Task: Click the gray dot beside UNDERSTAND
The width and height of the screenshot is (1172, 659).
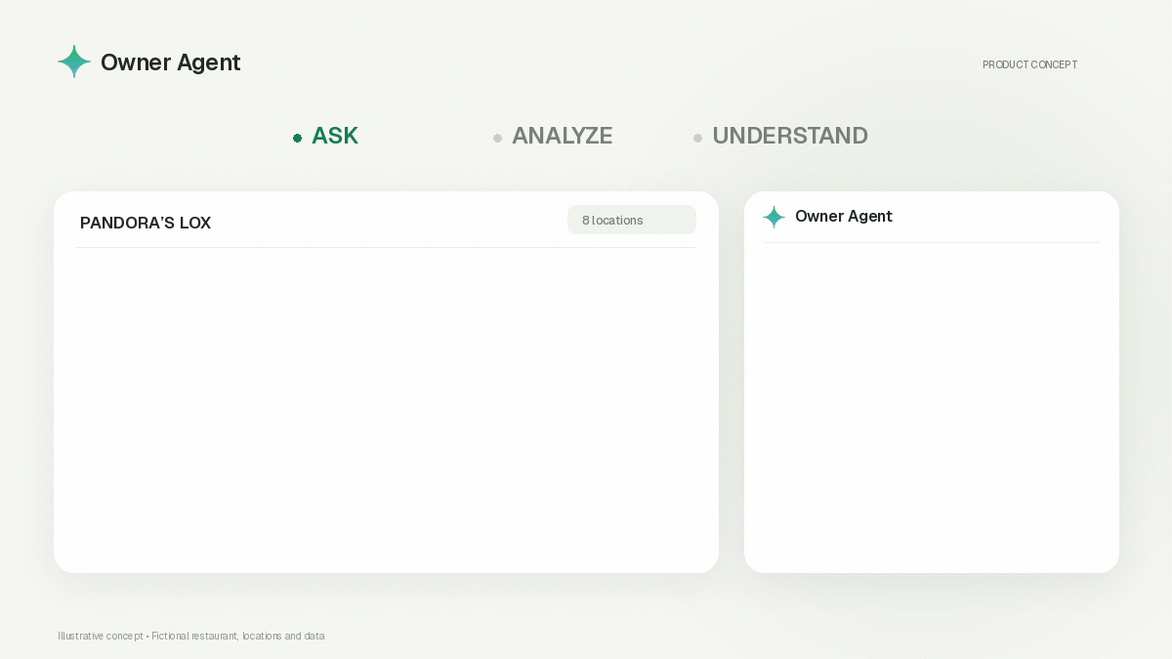Action: coord(697,138)
